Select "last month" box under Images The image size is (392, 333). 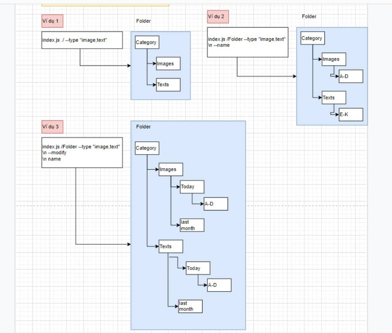[192, 225]
